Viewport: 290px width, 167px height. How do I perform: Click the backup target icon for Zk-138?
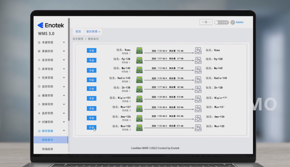(x=198, y=89)
